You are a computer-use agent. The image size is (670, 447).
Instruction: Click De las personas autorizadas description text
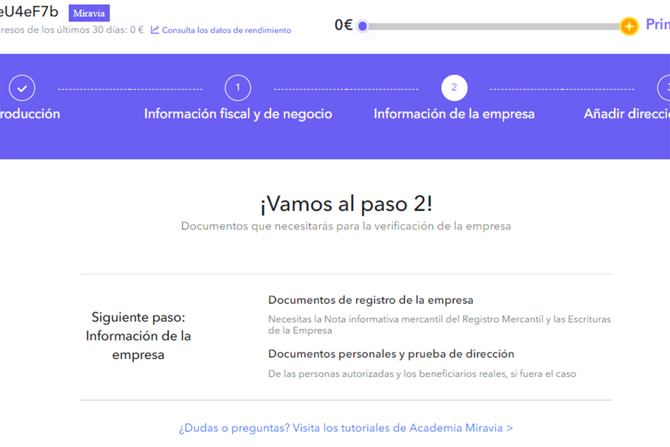tap(422, 374)
